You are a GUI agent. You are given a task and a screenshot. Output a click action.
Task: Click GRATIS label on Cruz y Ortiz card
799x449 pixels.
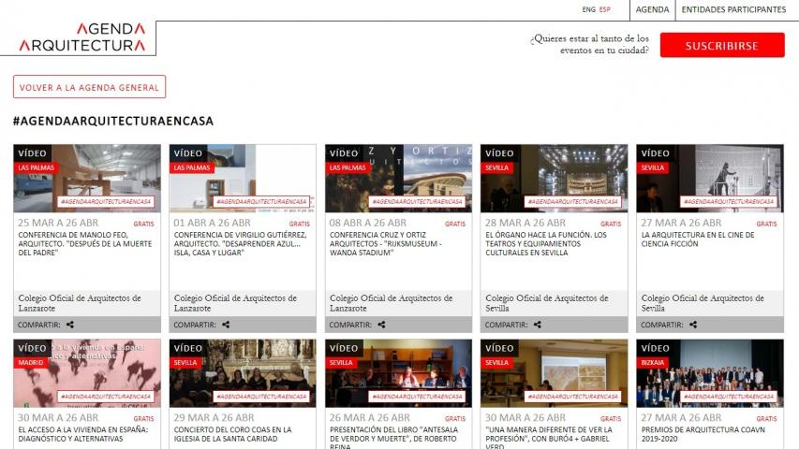455,224
